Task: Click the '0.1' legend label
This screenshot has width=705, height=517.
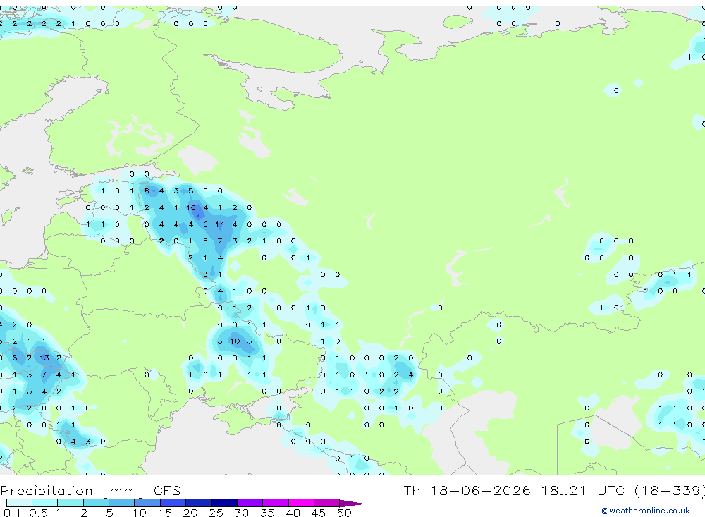Action: [12, 513]
